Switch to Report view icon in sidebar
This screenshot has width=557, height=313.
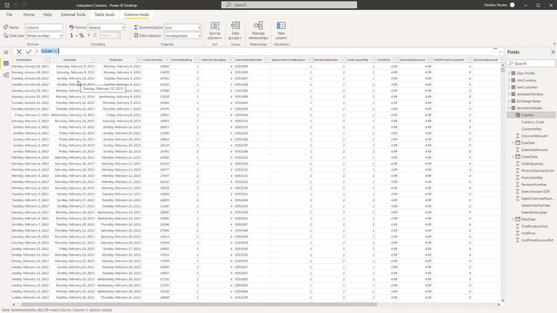(x=6, y=52)
